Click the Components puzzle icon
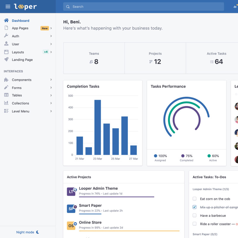The width and height of the screenshot is (238, 238). (x=6, y=80)
